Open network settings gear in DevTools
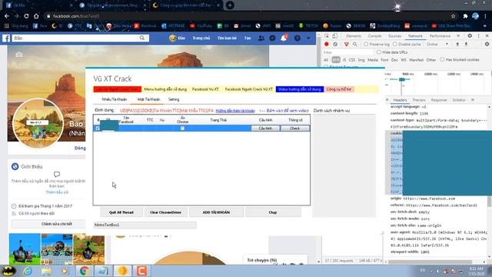Viewport: 492px width, 277px height. [487, 45]
